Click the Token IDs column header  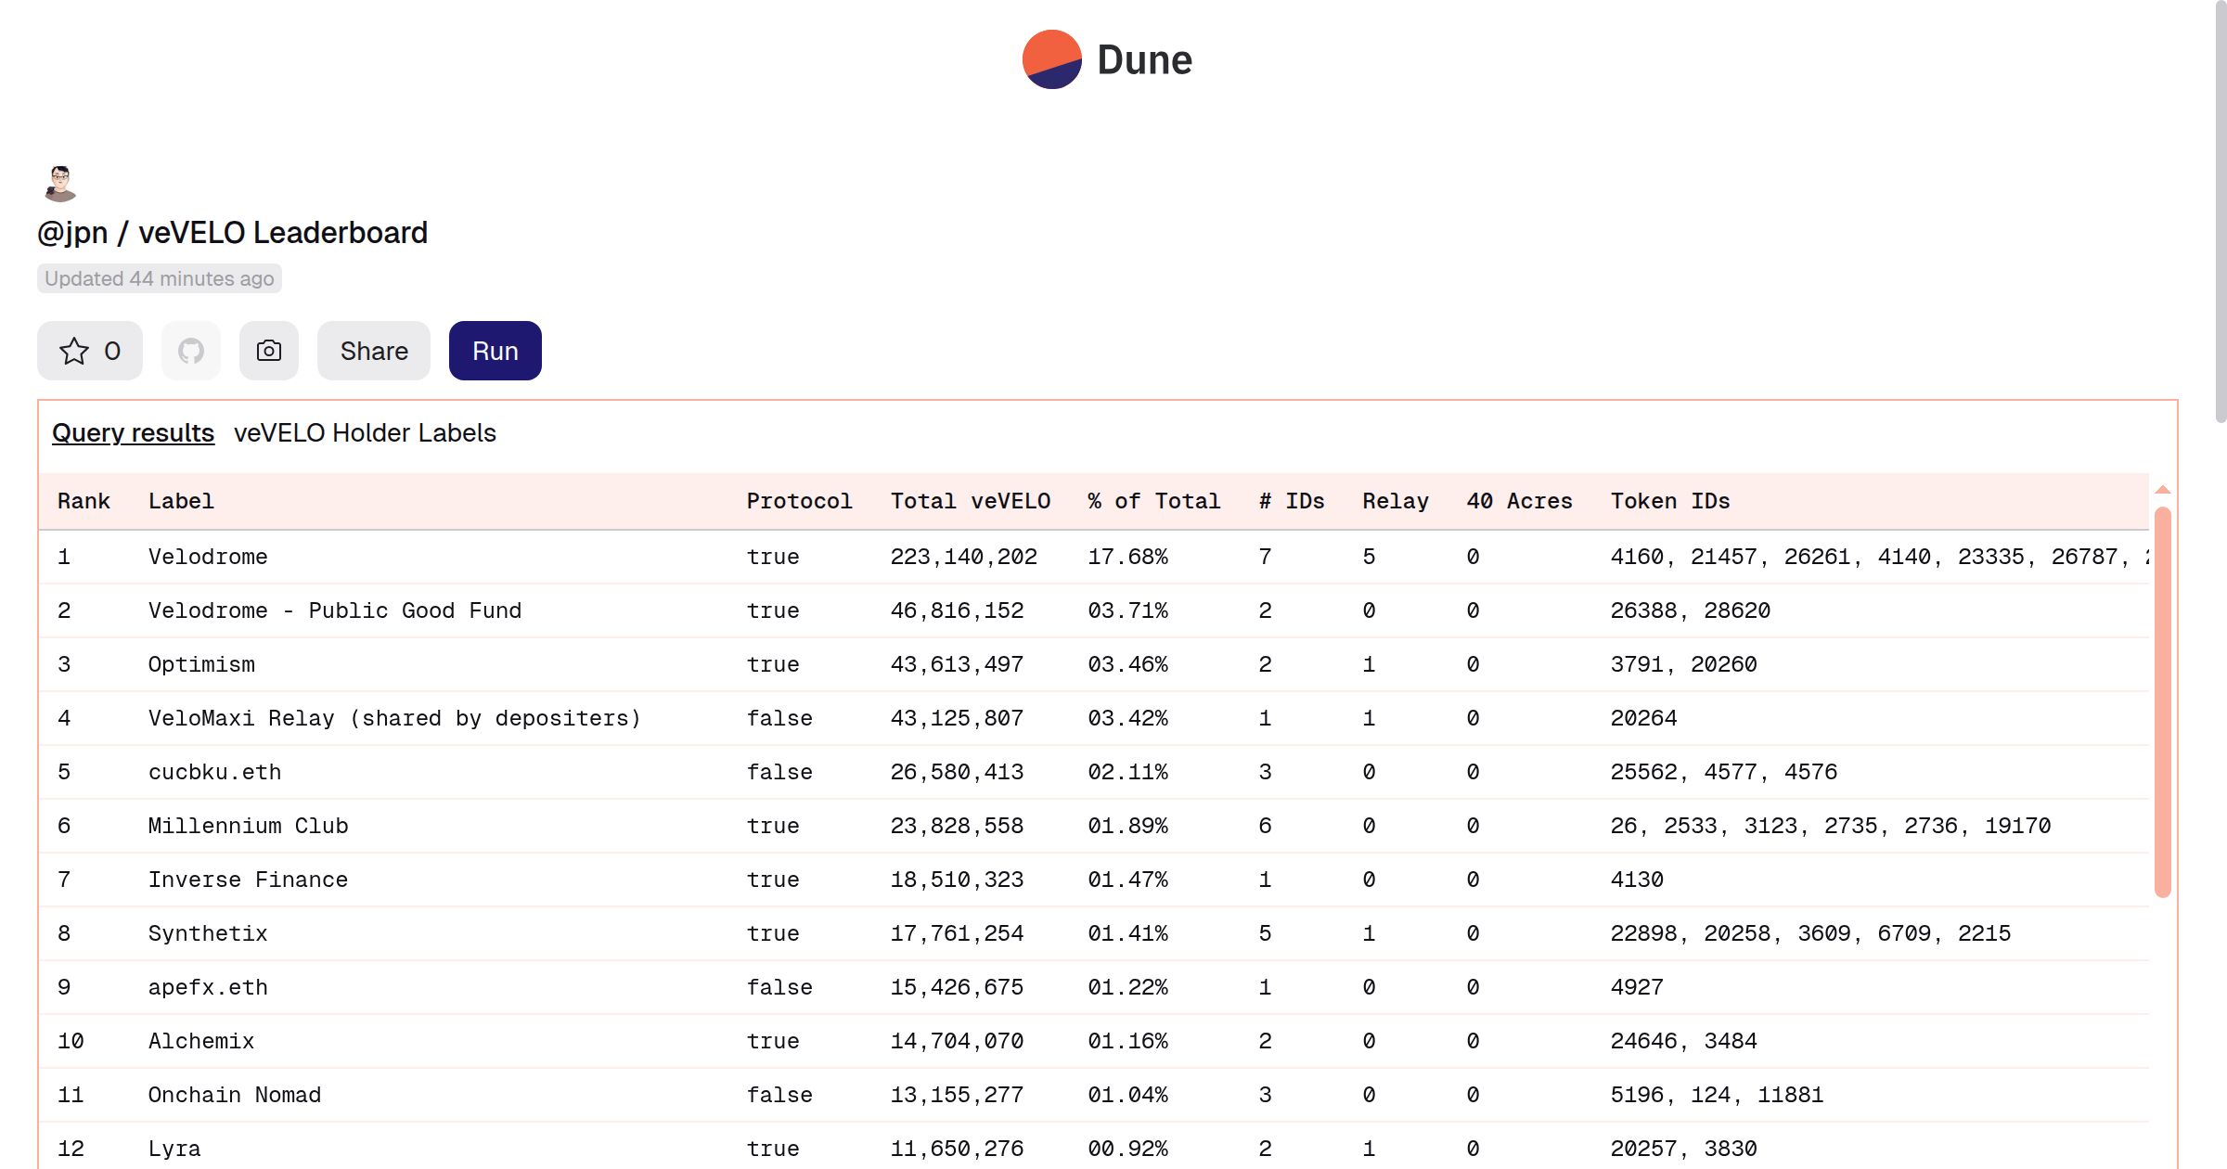click(x=1669, y=501)
